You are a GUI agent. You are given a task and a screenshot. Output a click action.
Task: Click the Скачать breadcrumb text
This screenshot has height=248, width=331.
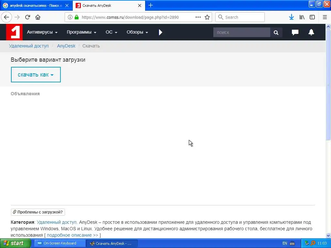91,46
